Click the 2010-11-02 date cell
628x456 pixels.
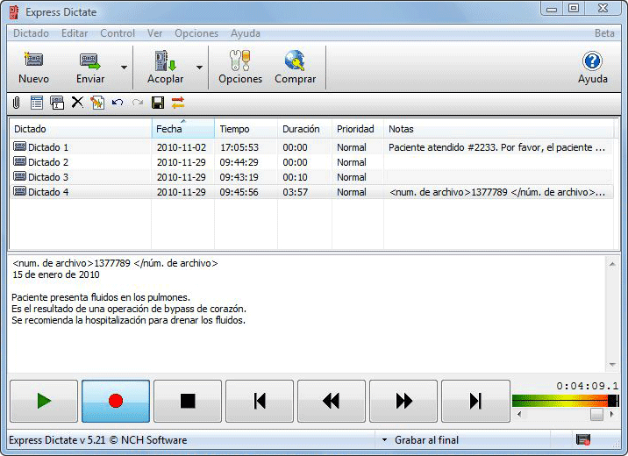181,147
